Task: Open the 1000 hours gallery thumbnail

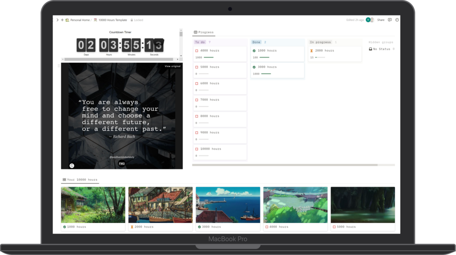Action: [93, 205]
